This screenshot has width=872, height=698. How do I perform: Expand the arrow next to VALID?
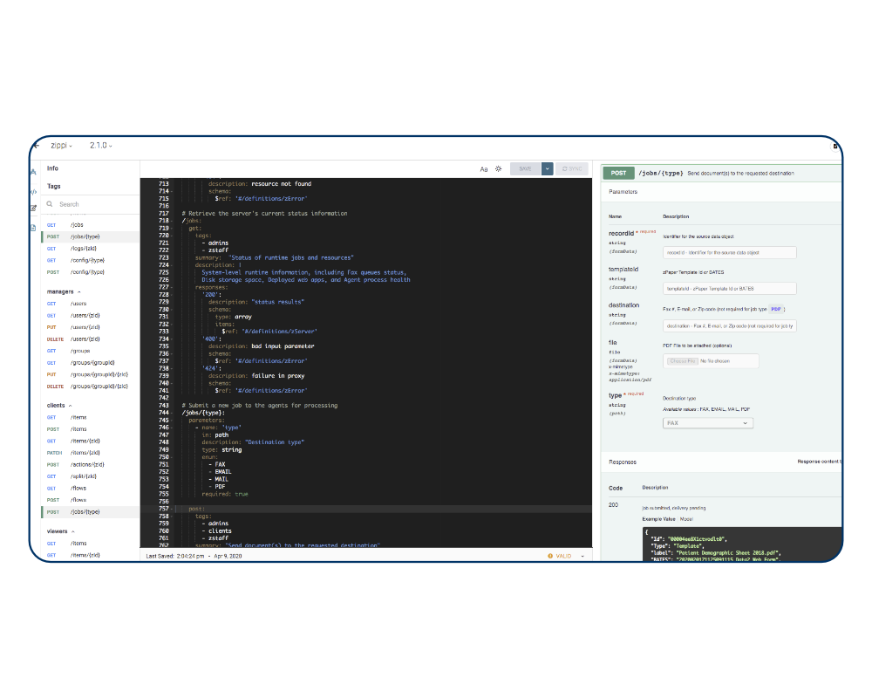point(582,556)
